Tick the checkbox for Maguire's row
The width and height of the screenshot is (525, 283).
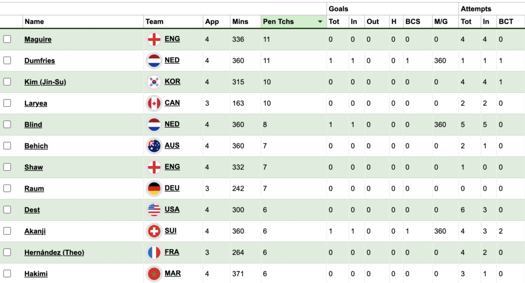coord(7,39)
